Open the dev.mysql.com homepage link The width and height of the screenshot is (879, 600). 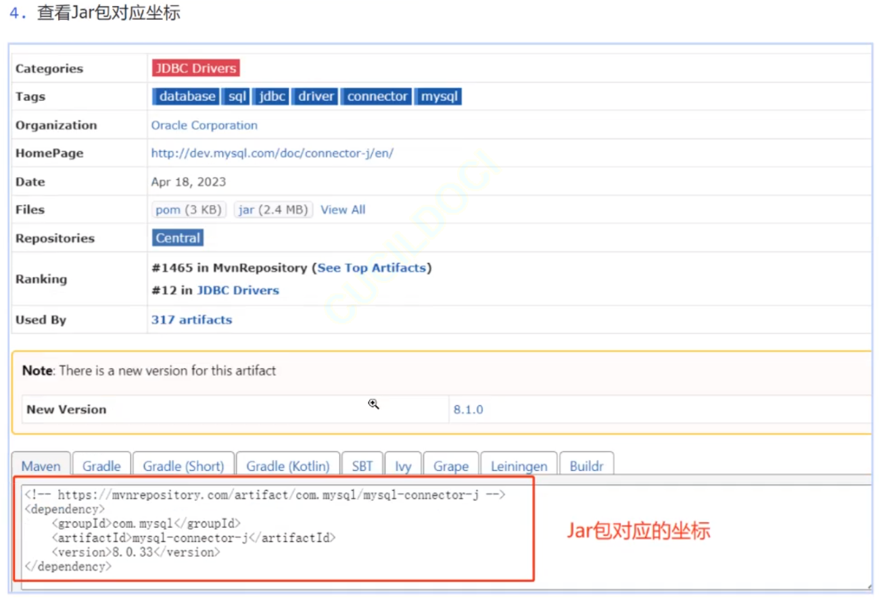coord(272,153)
